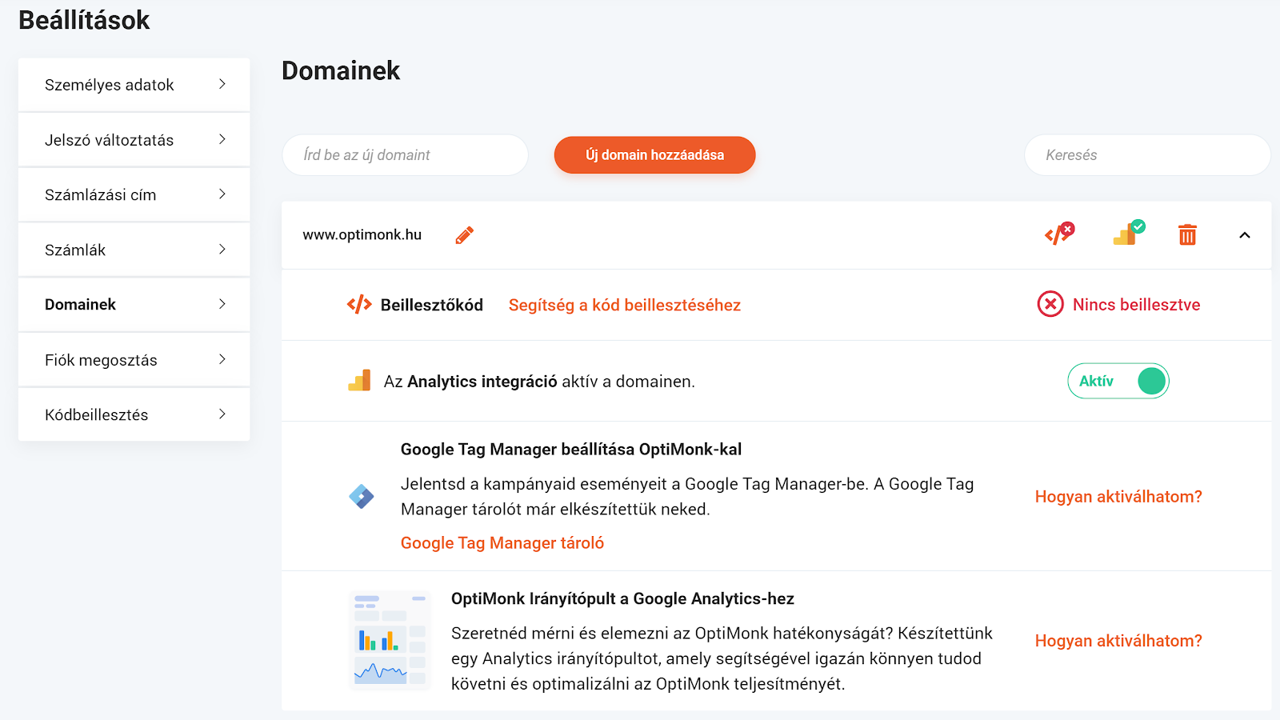Go to Számlázási cím section
The height and width of the screenshot is (720, 1280).
(x=134, y=195)
